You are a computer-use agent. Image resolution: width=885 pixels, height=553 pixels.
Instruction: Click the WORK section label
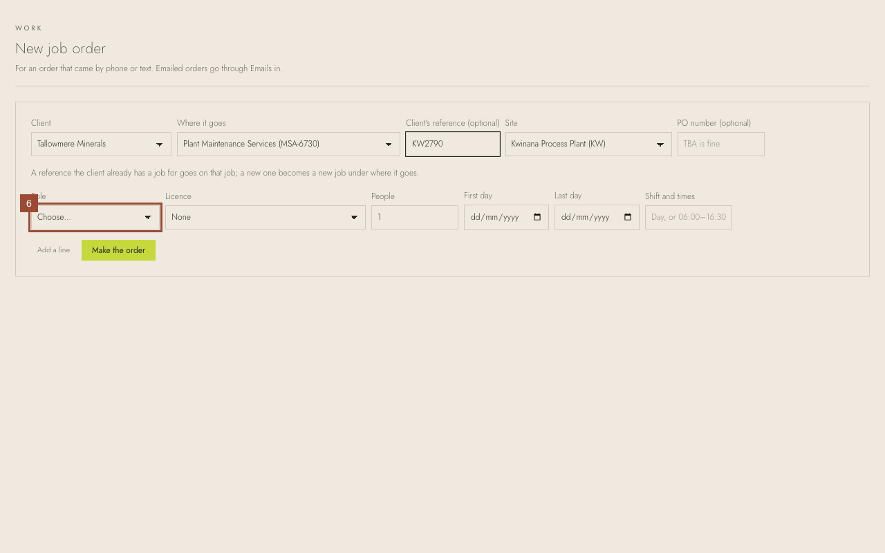point(29,28)
